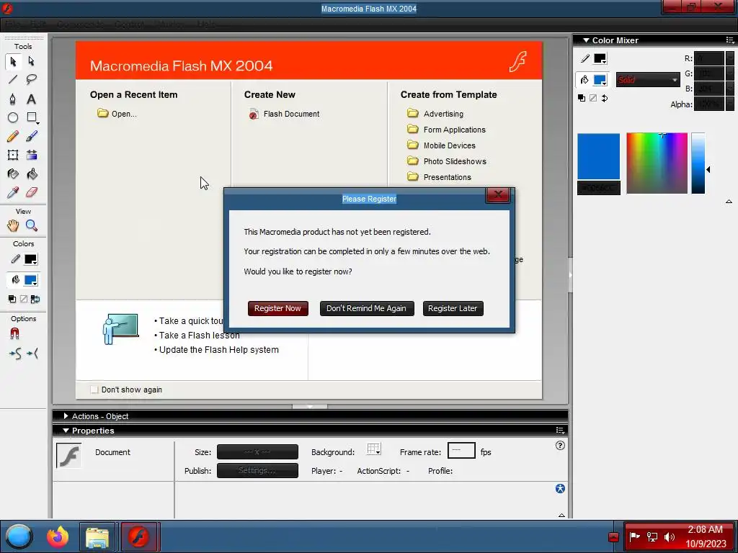
Task: Click Black and White in Tools panel
Action: point(12,299)
